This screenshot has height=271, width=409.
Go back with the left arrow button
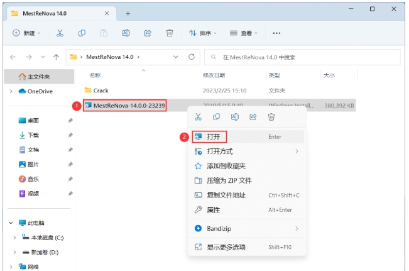click(13, 57)
